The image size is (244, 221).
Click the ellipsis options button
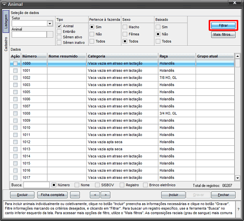click(x=75, y=195)
